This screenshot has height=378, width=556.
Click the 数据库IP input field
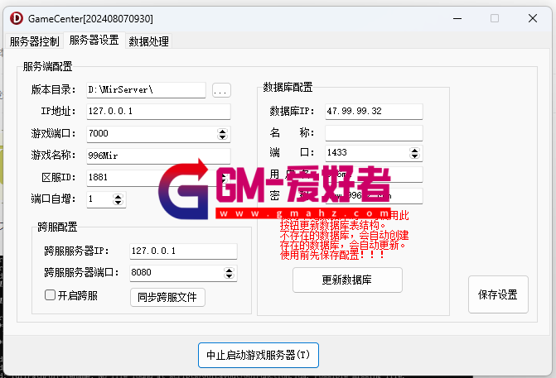click(x=373, y=112)
